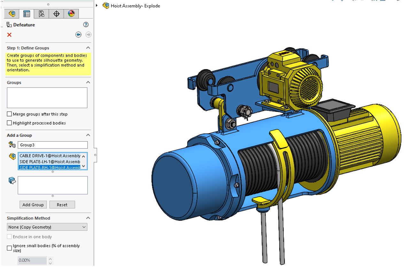410x267 pixels.
Task: Collapse the Groups section
Action: [88, 82]
